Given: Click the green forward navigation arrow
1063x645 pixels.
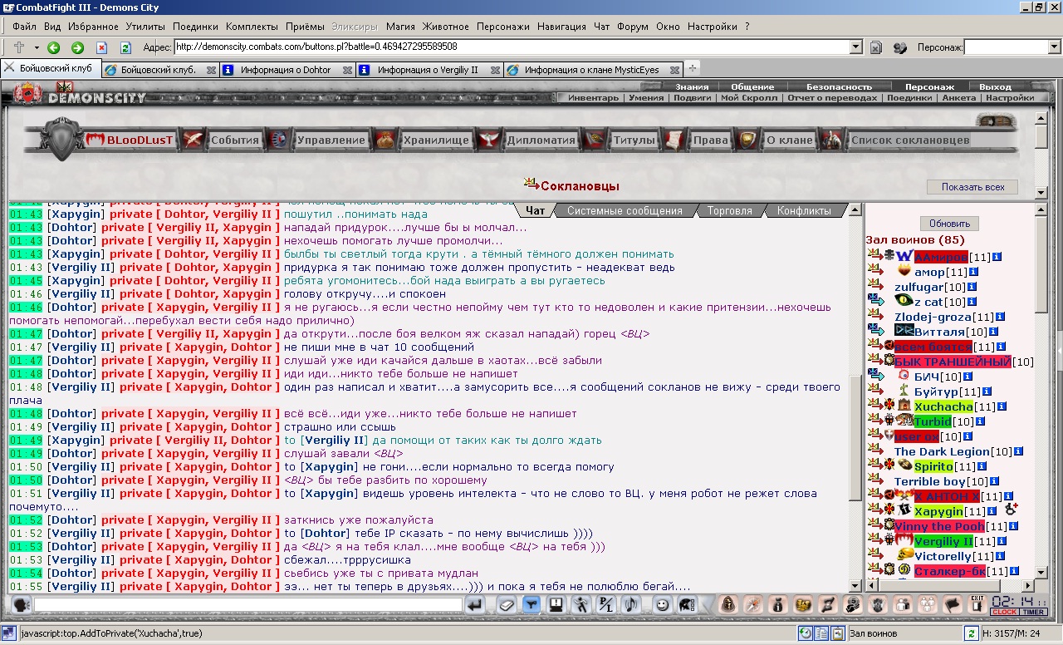Looking at the screenshot, I should pyautogui.click(x=77, y=47).
